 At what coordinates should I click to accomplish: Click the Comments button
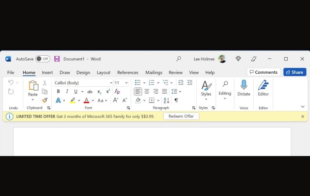(x=263, y=72)
